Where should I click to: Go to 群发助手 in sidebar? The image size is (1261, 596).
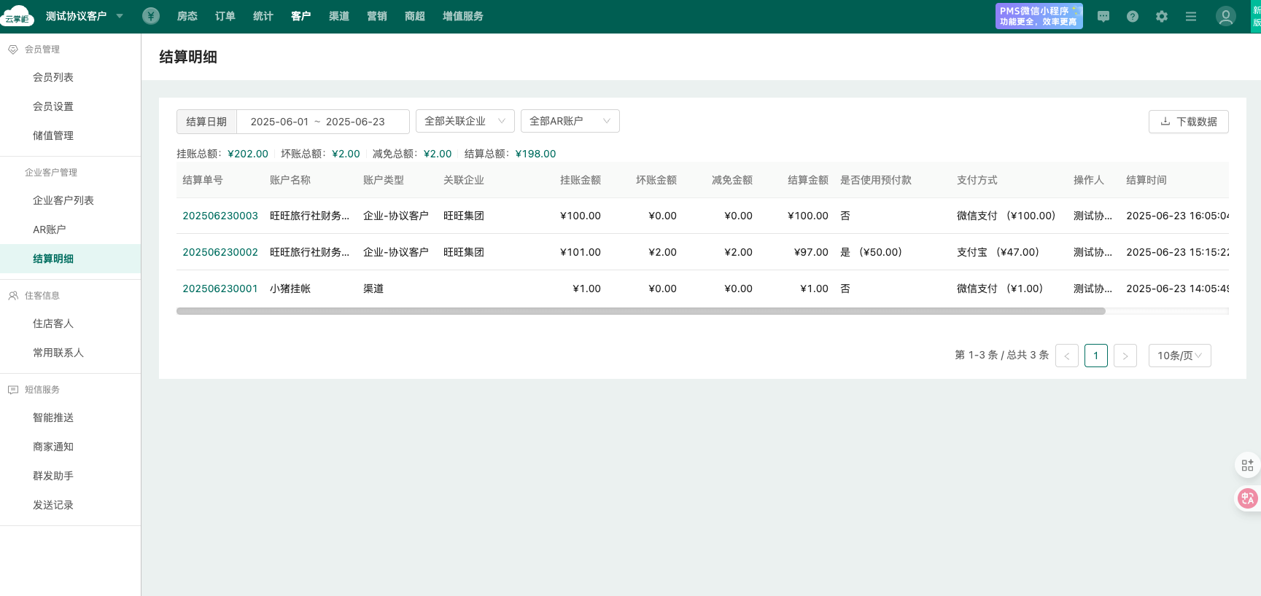point(53,476)
